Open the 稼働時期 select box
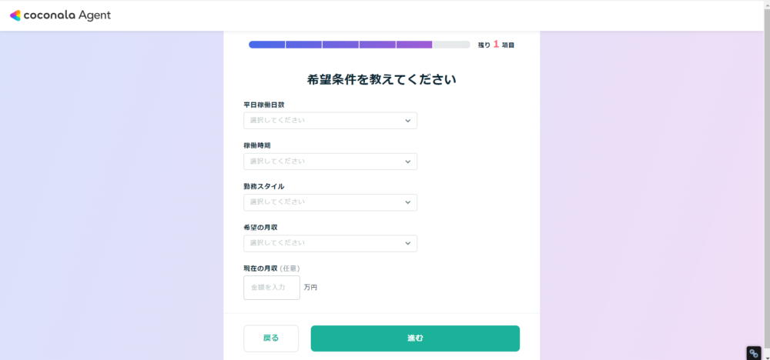Viewport: 770px width, 360px height. click(x=330, y=162)
